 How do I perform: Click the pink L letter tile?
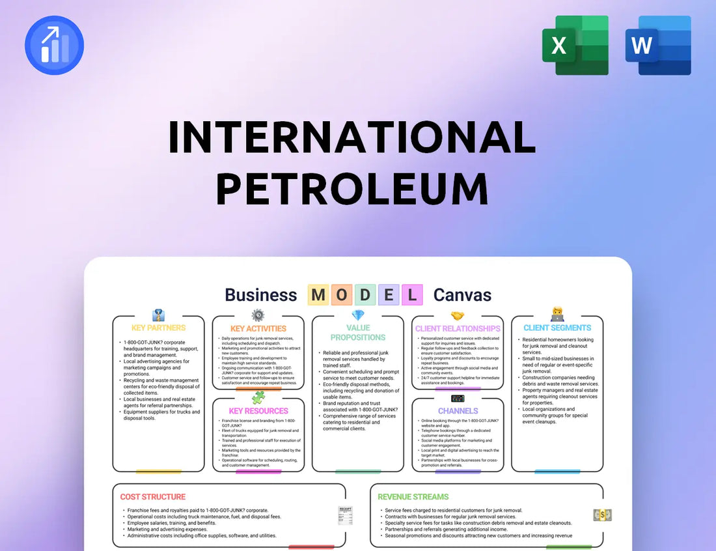[412, 295]
